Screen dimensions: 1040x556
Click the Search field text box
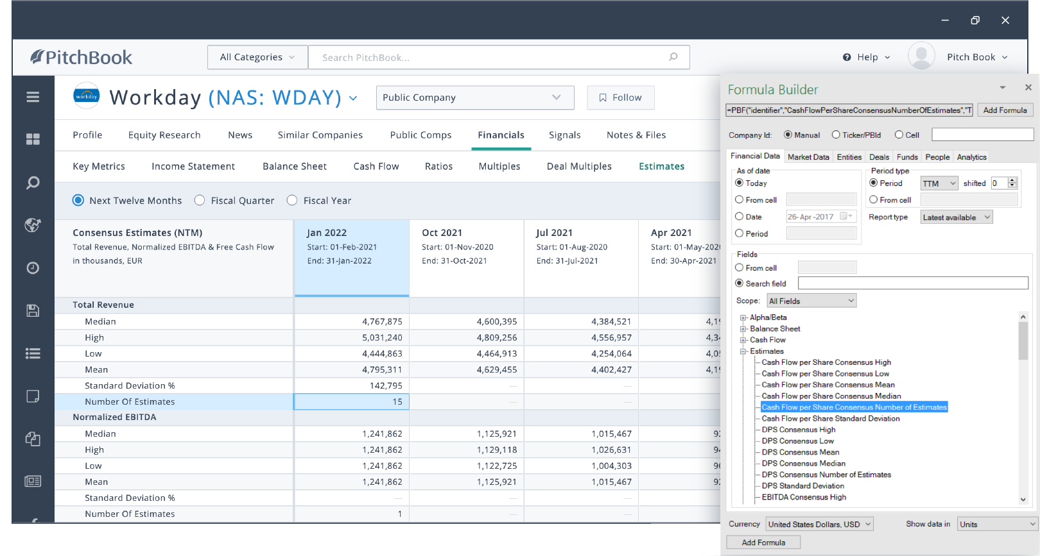[913, 283]
